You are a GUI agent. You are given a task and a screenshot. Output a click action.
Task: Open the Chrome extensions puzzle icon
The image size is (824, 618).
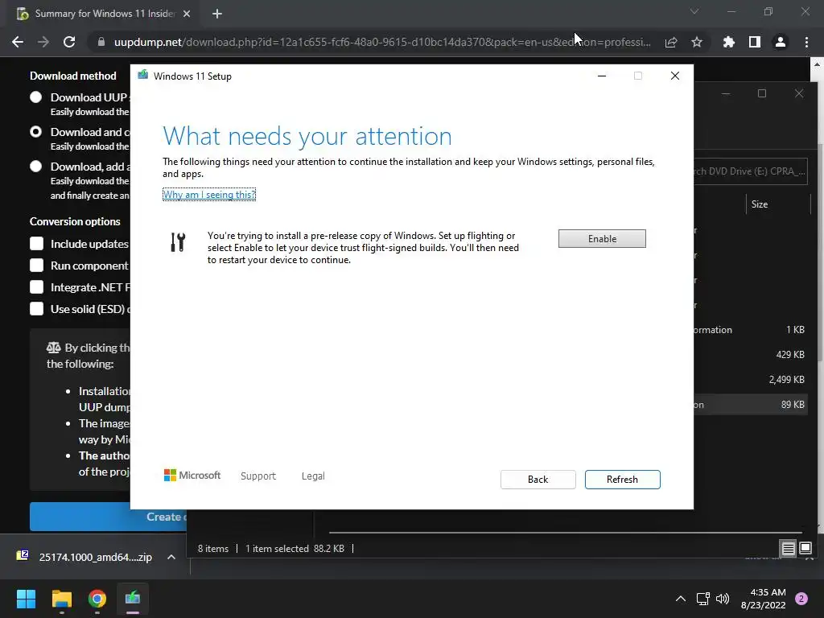728,42
